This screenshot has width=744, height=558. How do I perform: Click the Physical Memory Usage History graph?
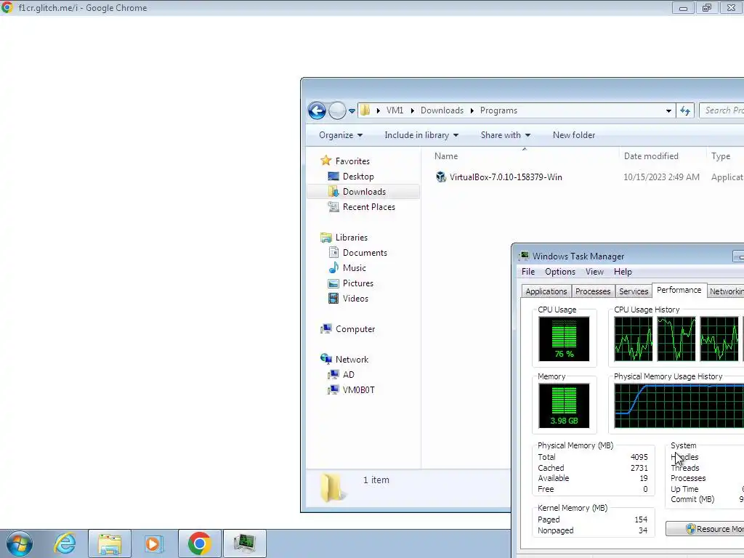[x=679, y=405]
